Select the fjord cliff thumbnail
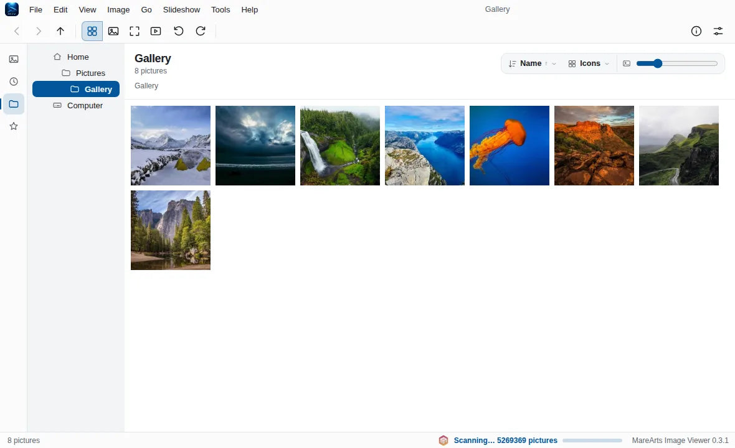The height and width of the screenshot is (448, 735). click(x=425, y=146)
